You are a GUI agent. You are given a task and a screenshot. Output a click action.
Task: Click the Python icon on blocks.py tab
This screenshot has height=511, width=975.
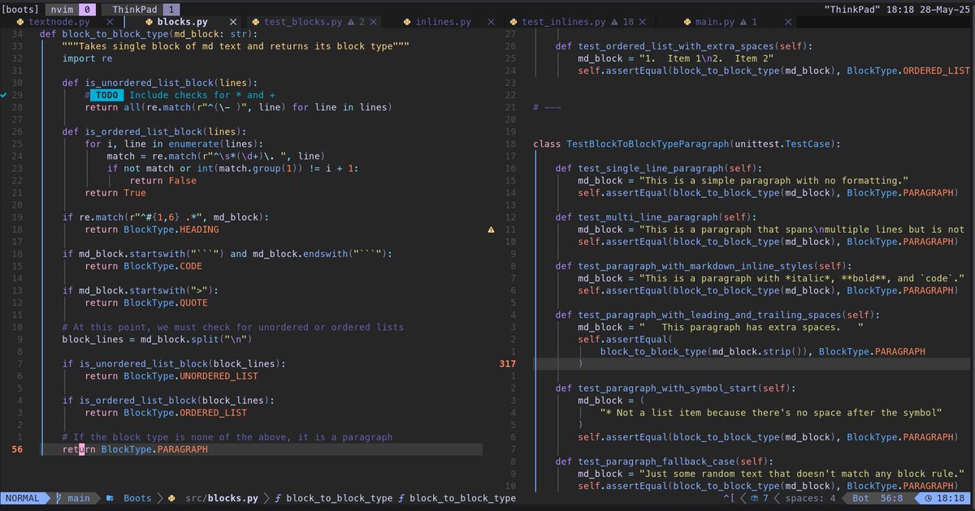[x=149, y=22]
